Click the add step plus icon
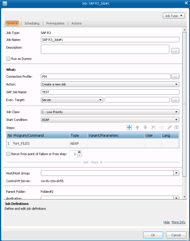 pyautogui.click(x=129, y=127)
